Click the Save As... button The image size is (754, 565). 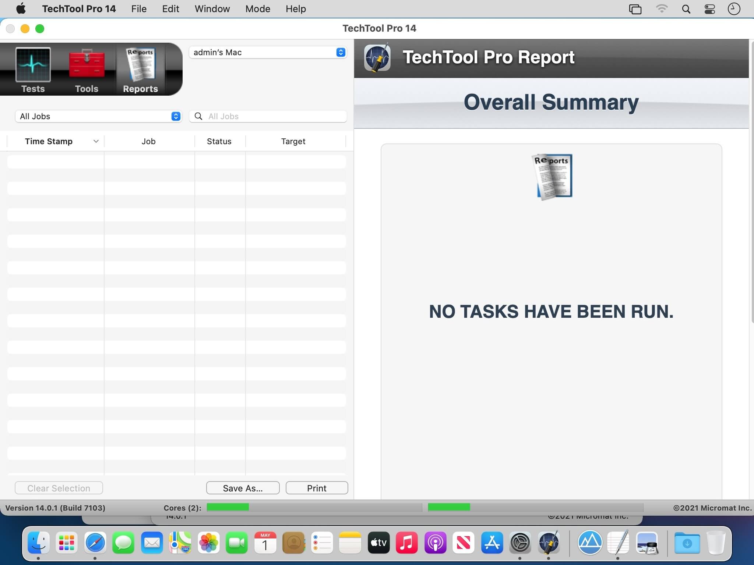[243, 488]
